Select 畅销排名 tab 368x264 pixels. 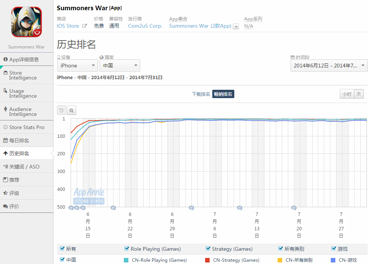[223, 94]
